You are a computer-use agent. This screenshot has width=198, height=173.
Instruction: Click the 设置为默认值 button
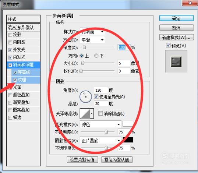point(82,160)
